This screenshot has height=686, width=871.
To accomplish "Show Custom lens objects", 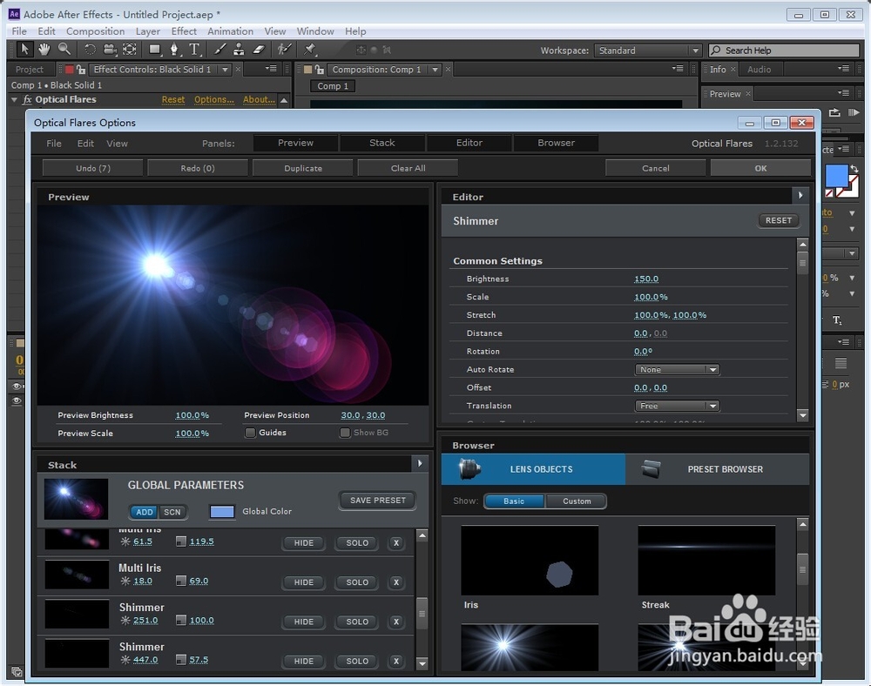I will [x=577, y=501].
